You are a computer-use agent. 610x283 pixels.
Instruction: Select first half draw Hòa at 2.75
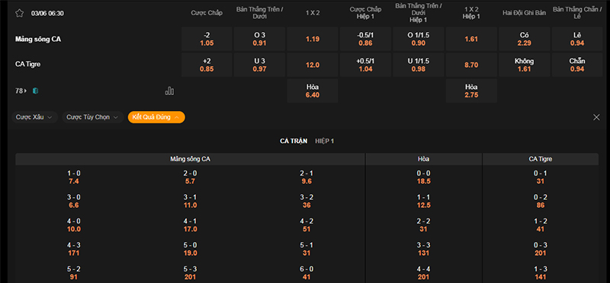[x=471, y=91]
